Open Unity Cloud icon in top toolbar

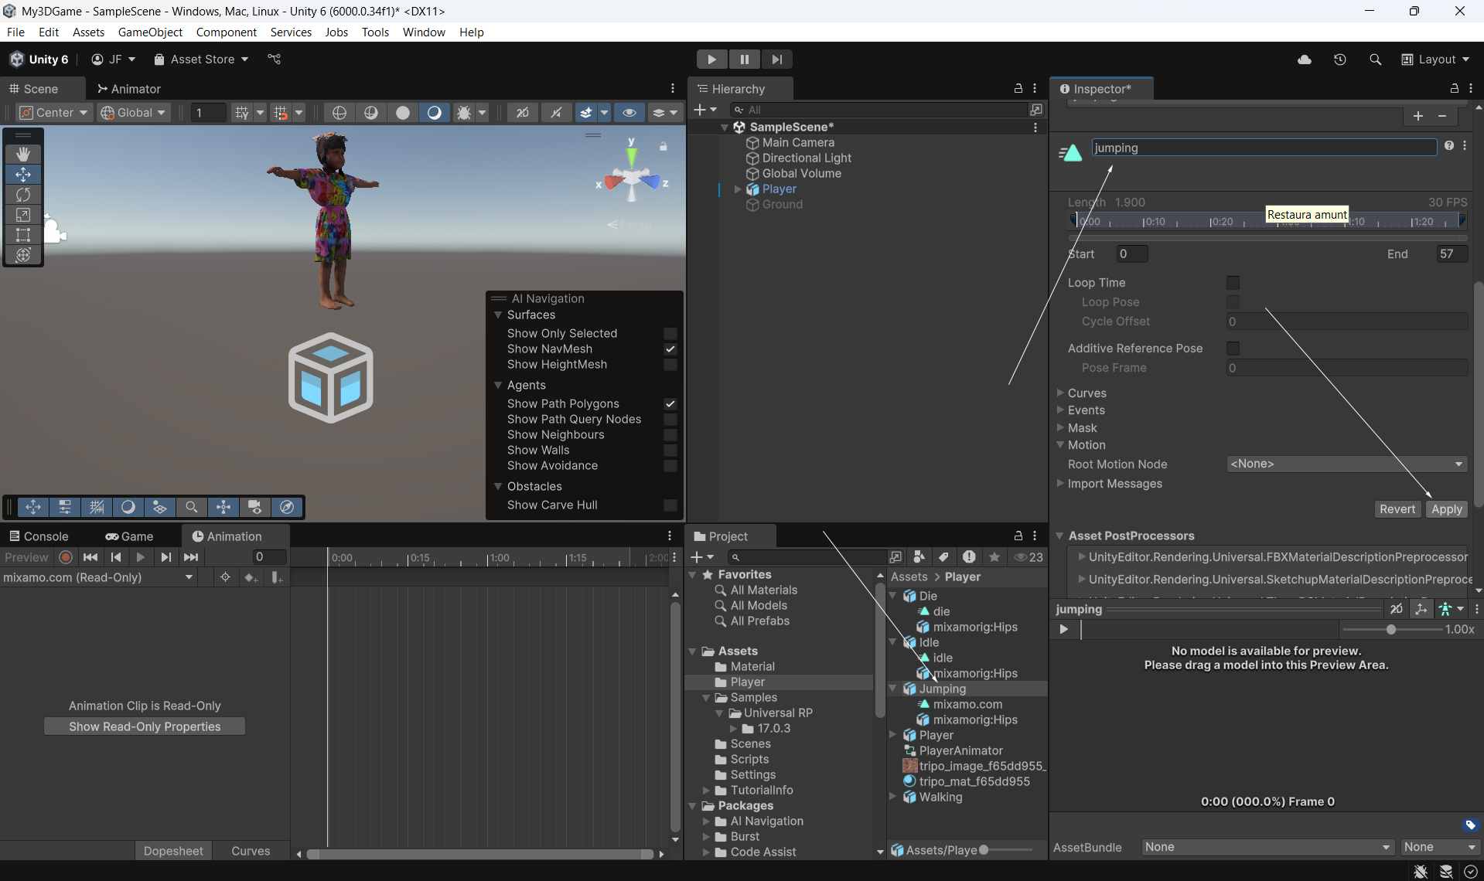(1305, 60)
